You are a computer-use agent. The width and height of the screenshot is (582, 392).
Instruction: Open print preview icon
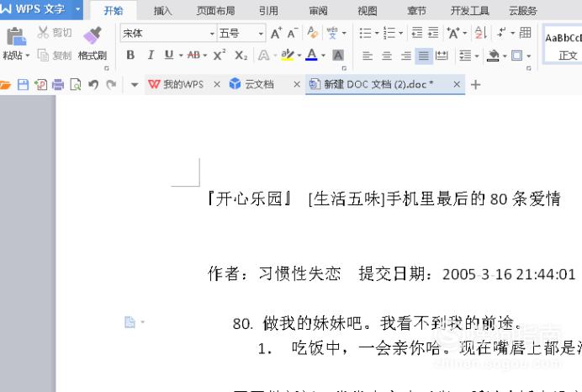tap(76, 85)
